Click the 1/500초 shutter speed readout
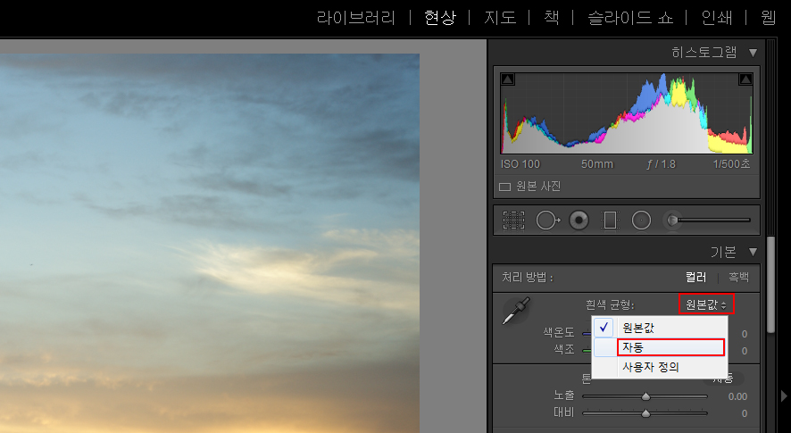791x433 pixels. pos(731,164)
